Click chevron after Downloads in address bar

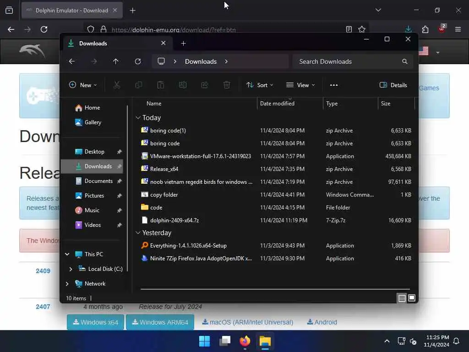click(x=226, y=61)
